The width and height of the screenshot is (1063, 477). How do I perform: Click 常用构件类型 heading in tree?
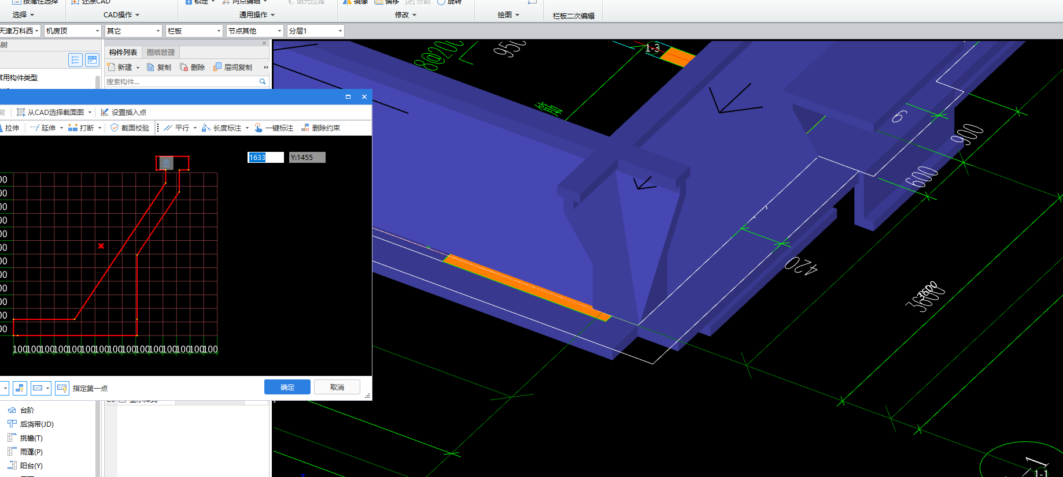click(19, 77)
